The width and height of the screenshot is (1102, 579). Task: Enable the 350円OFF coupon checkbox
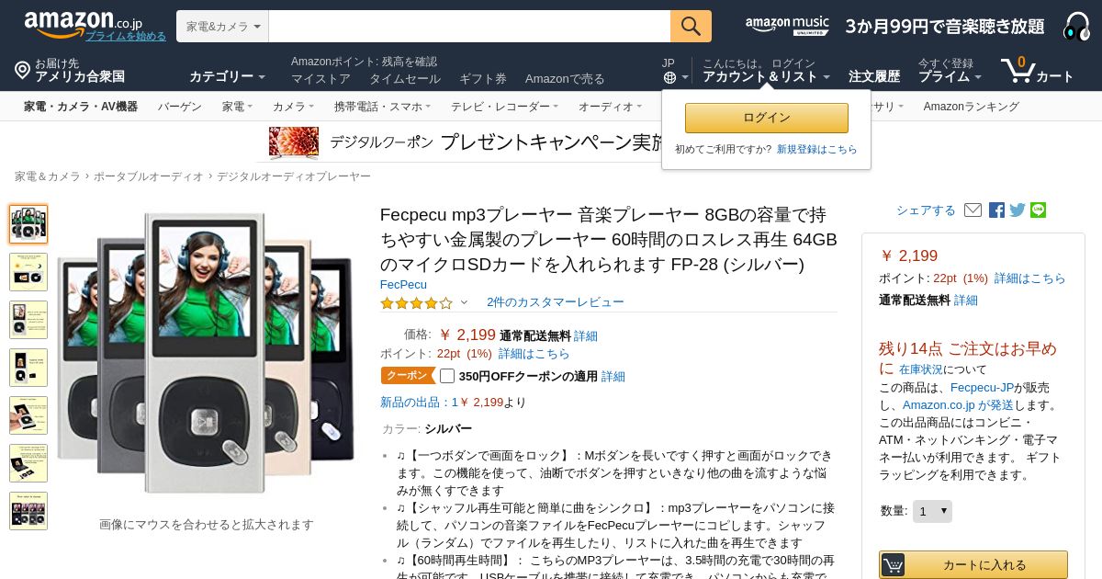click(x=447, y=376)
